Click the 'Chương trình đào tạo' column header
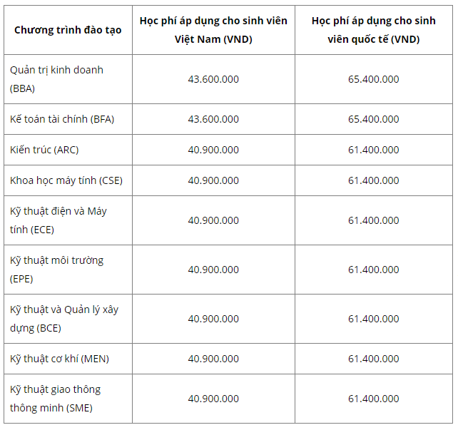458x430 pixels. pos(68,30)
